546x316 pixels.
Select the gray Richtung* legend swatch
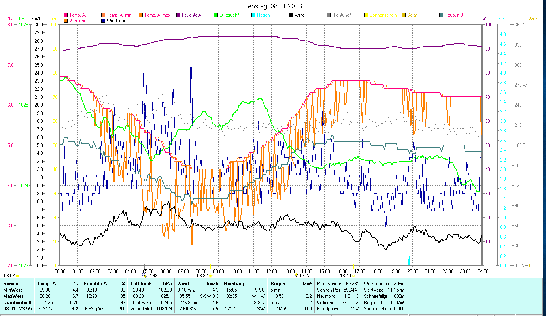(x=329, y=15)
